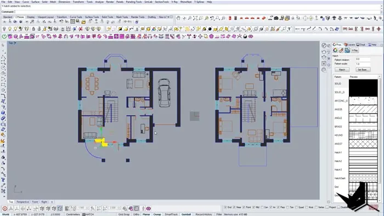Open the toolbar tabs overflow dropdown arrow
384x216 pixels.
[x=169, y=17]
